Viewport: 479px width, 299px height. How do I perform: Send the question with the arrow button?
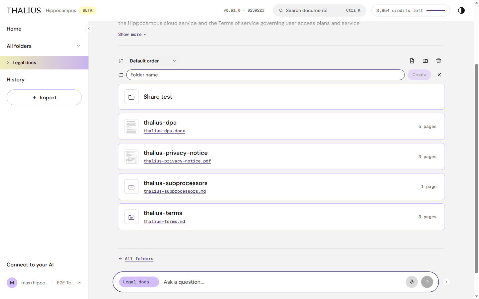pyautogui.click(x=427, y=282)
